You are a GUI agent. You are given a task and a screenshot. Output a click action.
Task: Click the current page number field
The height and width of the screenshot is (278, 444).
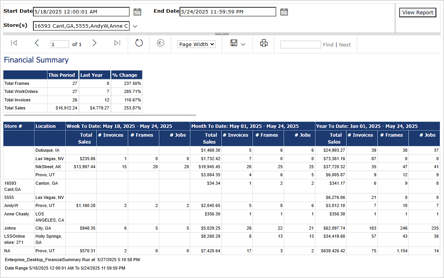(x=59, y=44)
